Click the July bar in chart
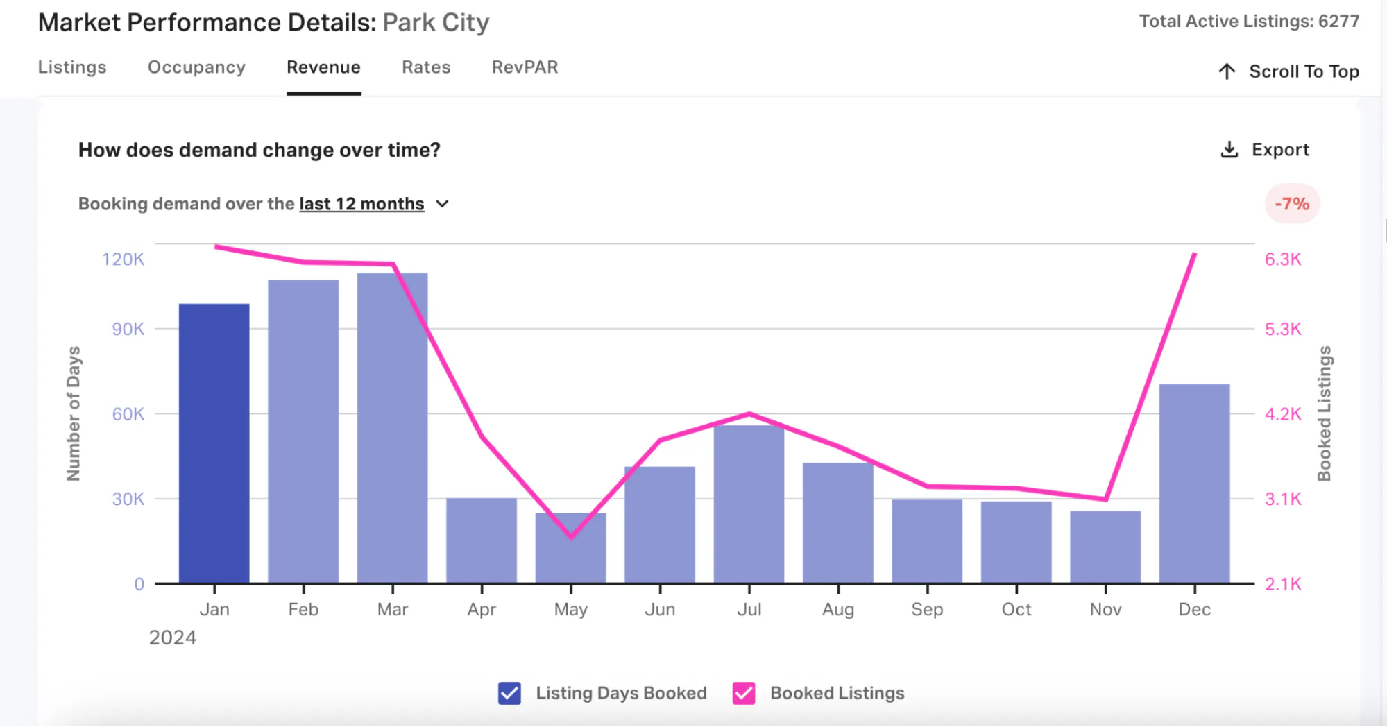1387x727 pixels. [x=749, y=504]
